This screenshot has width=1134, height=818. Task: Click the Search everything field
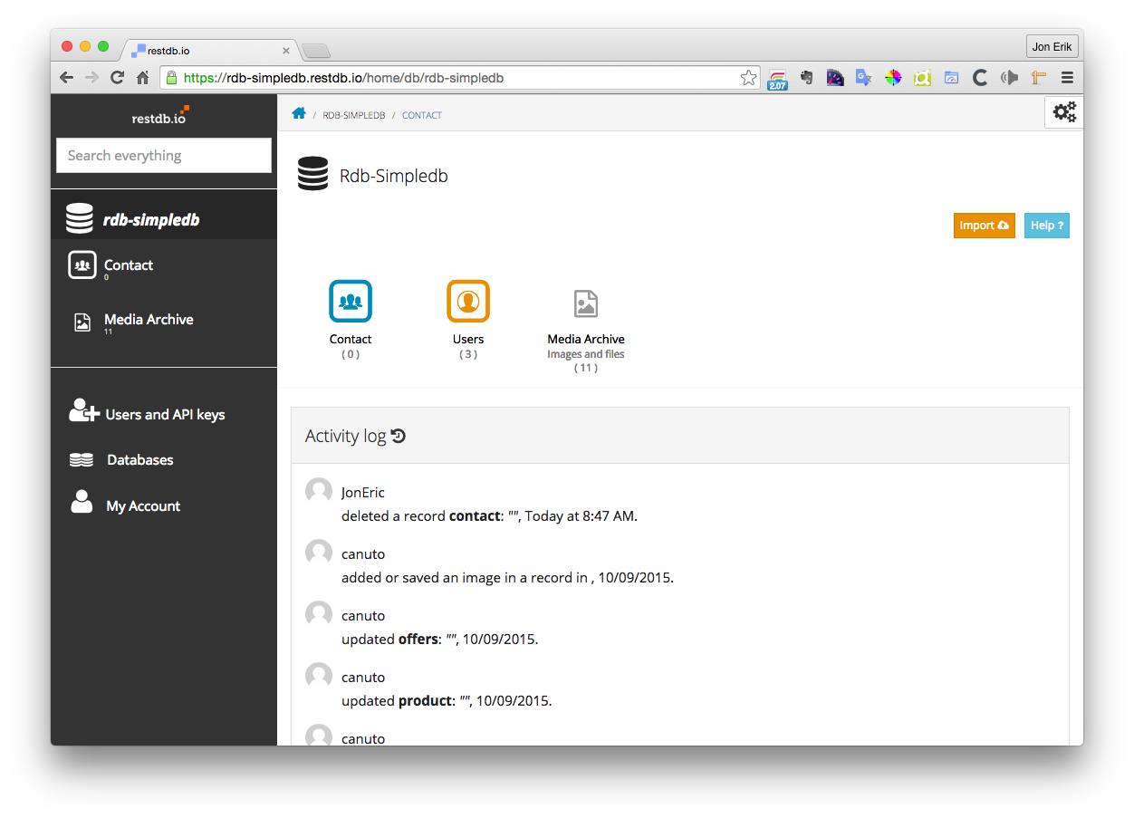[x=164, y=155]
